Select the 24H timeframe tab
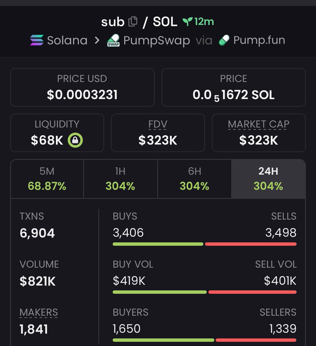This screenshot has width=316, height=346. coord(268,179)
